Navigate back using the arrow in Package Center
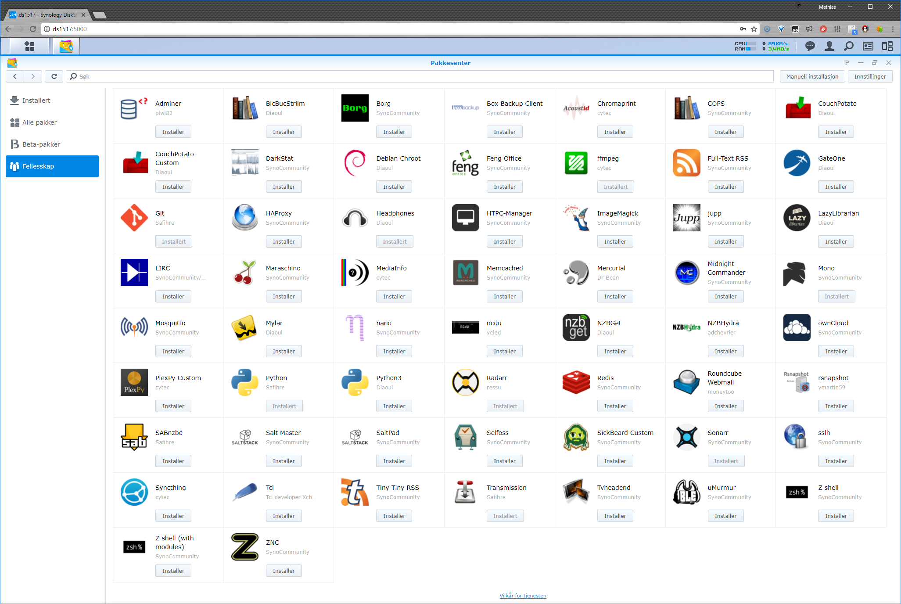Screen dimensions: 901x604 15,76
